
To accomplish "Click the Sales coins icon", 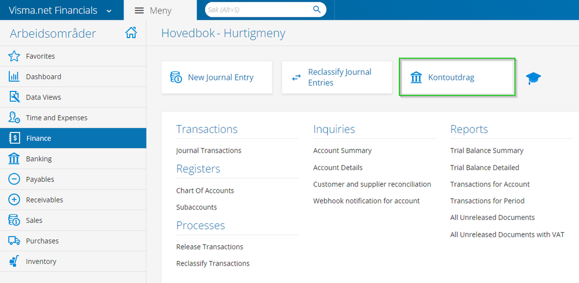I will pyautogui.click(x=14, y=220).
